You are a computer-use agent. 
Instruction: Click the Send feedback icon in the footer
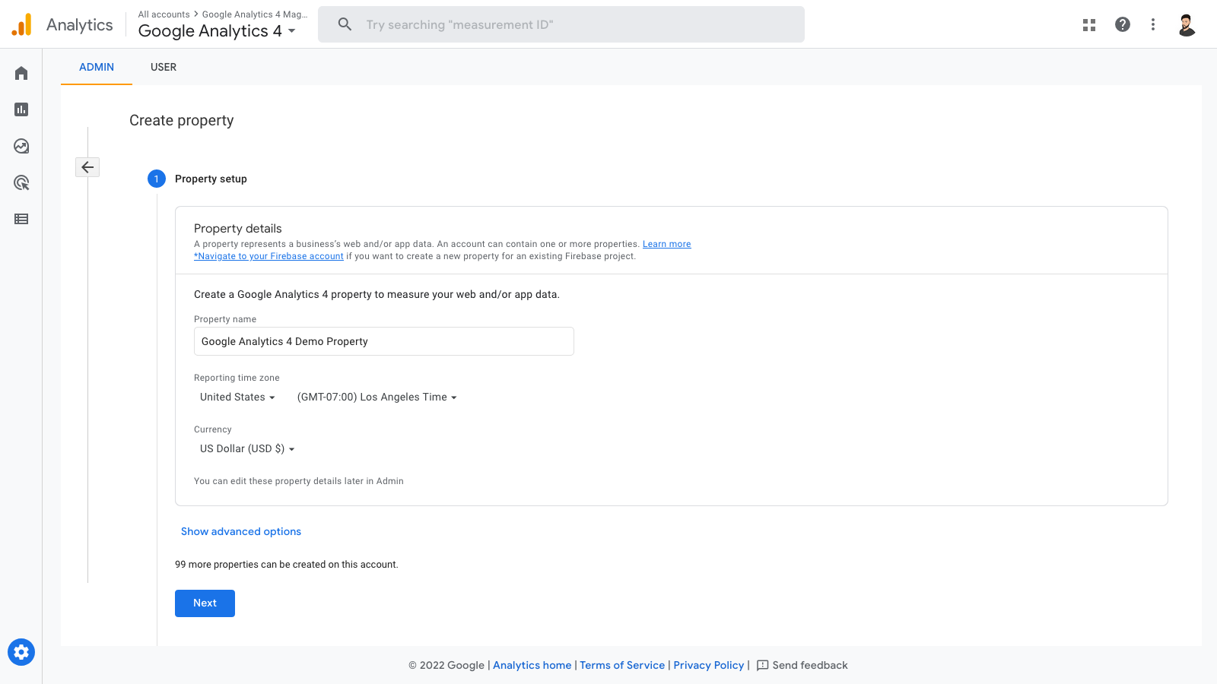tap(762, 665)
